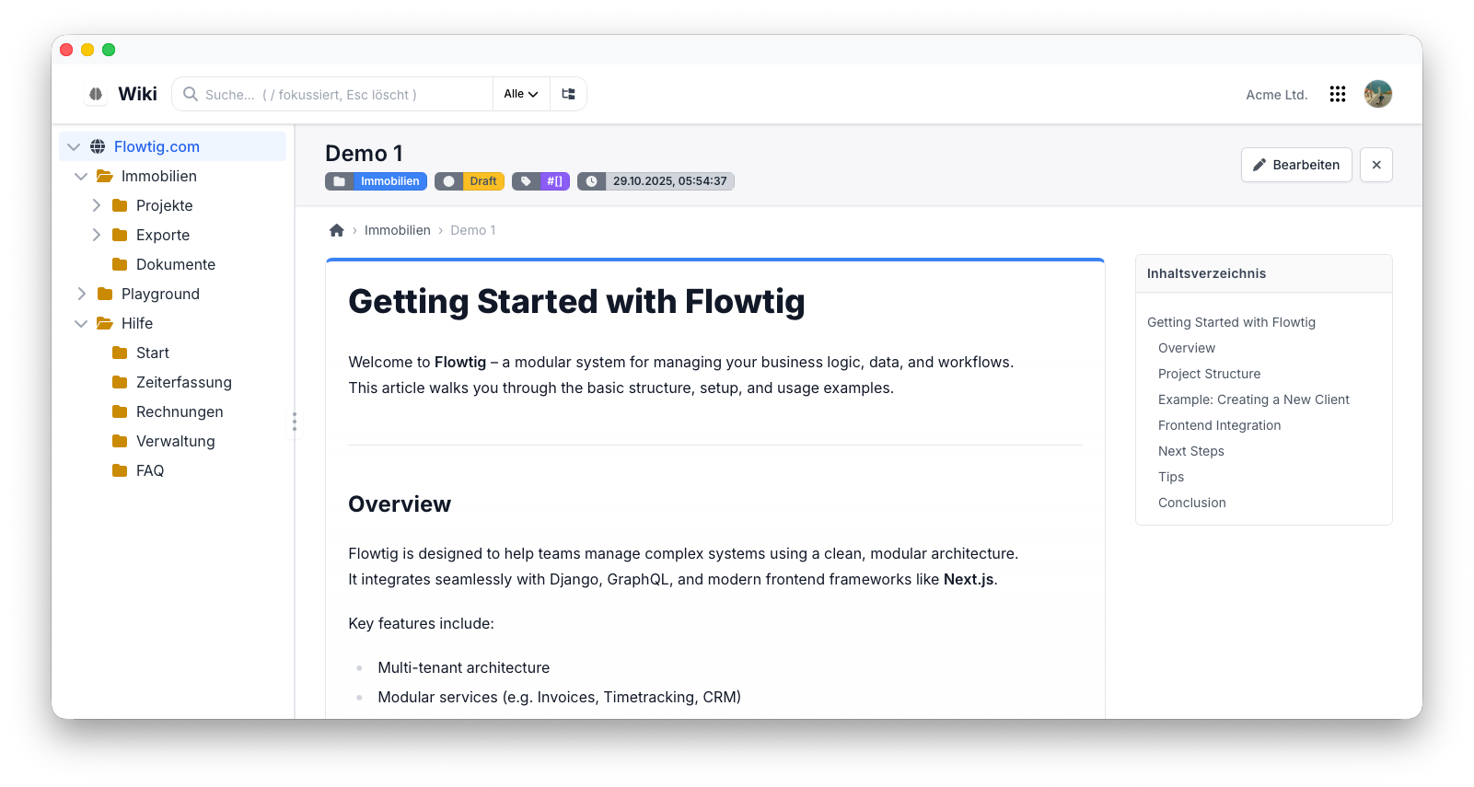The image size is (1474, 787).
Task: Open the apps grid menu icon
Action: (x=1338, y=94)
